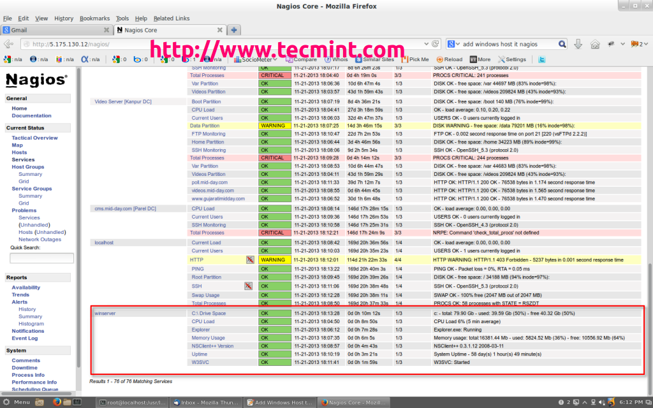Open the Related Links menu

171,18
